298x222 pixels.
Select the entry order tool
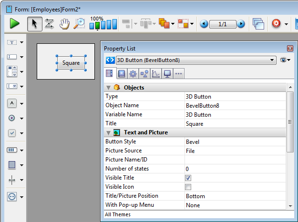tap(49, 24)
